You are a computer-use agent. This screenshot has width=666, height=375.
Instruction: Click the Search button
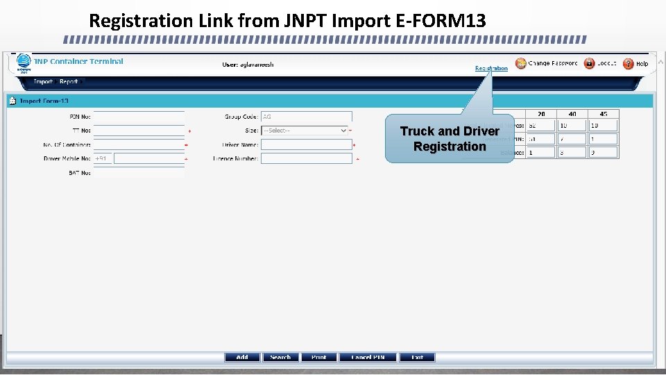[280, 357]
